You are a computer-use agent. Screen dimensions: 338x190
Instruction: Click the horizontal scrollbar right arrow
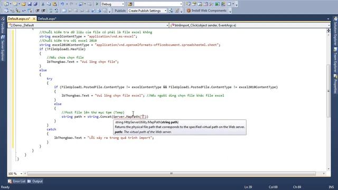pyautogui.click(x=324, y=174)
